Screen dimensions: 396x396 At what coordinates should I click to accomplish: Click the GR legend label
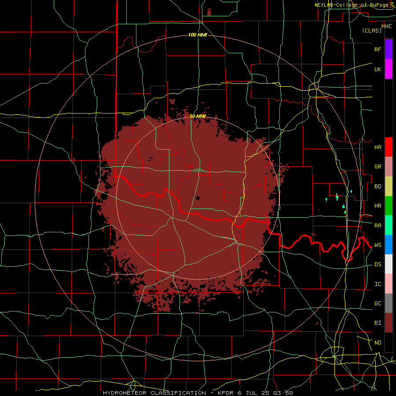point(378,167)
